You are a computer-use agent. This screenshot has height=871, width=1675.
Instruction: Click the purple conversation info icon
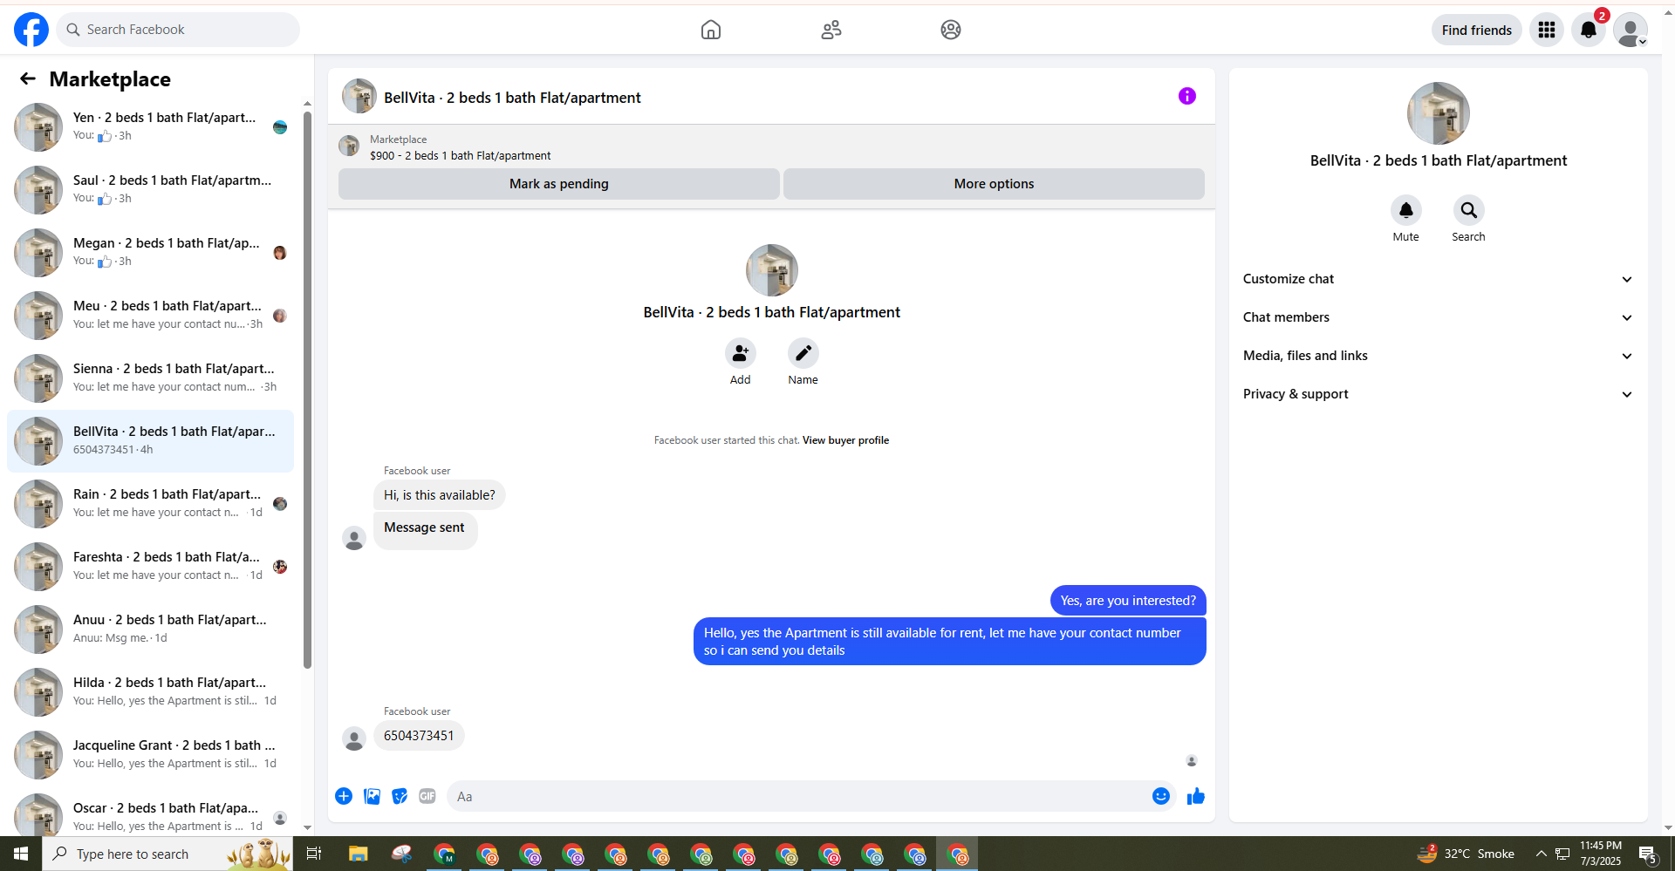[1187, 96]
